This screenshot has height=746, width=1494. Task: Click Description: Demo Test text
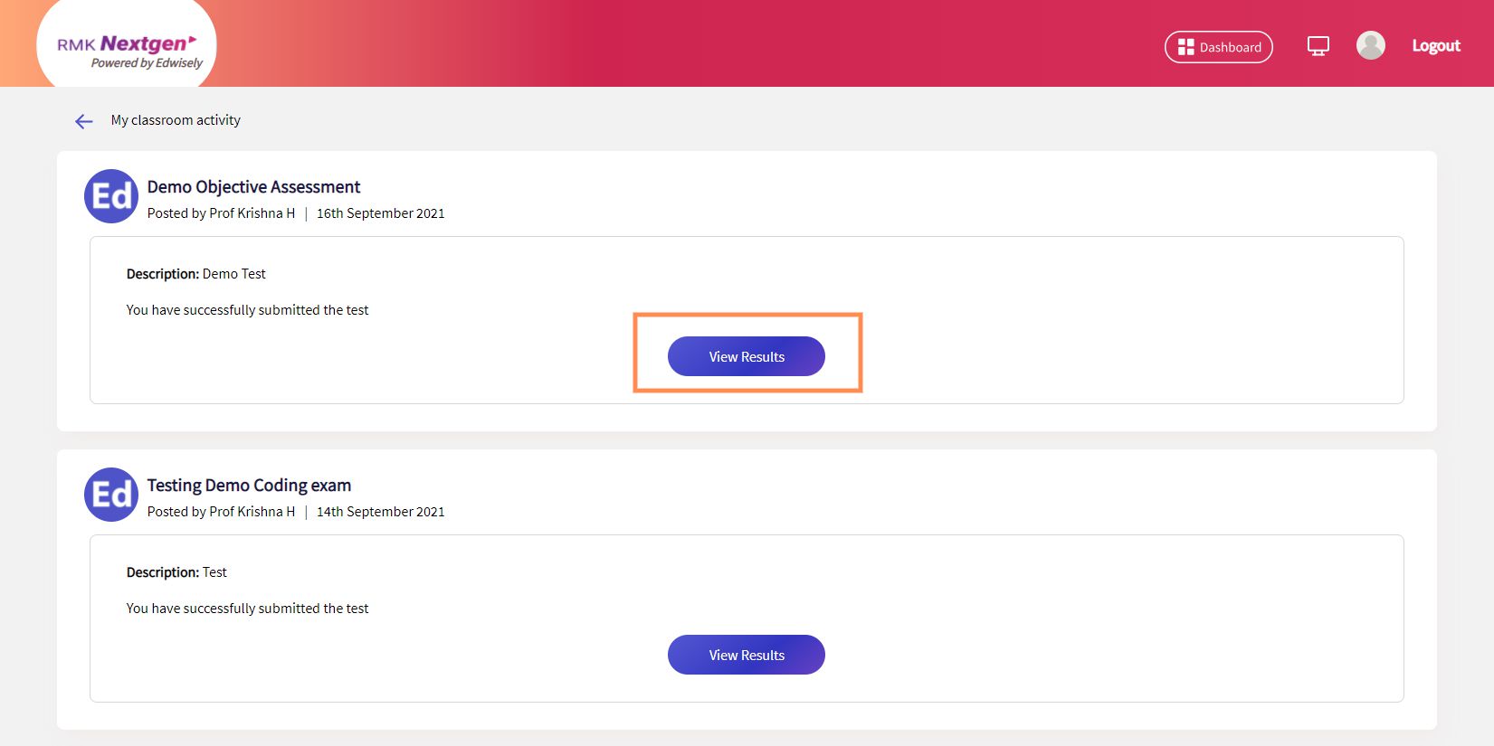pyautogui.click(x=196, y=274)
